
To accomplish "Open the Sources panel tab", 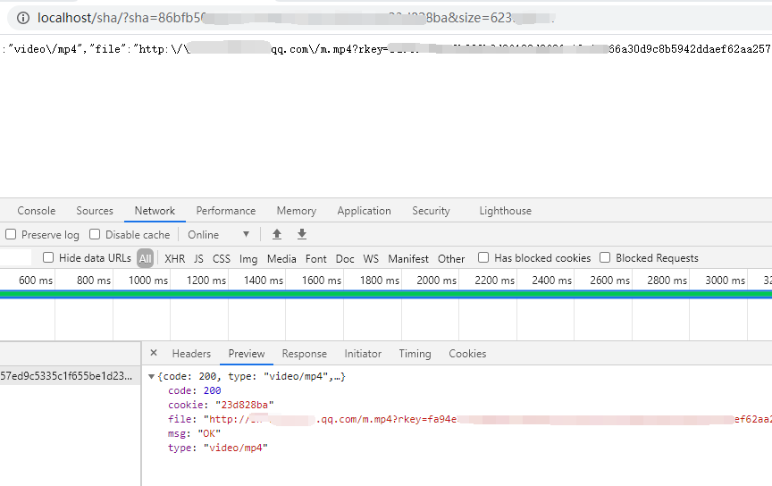I will [95, 211].
